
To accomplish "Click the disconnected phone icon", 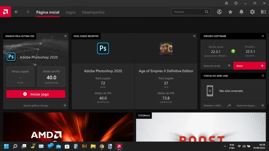I will pyautogui.click(x=210, y=91).
